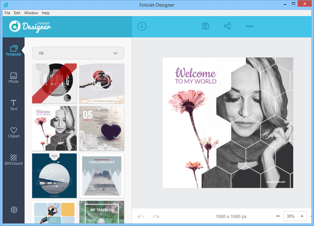Image resolution: width=314 pixels, height=226 pixels.
Task: Open the three-dots more options menu
Action: click(x=249, y=26)
